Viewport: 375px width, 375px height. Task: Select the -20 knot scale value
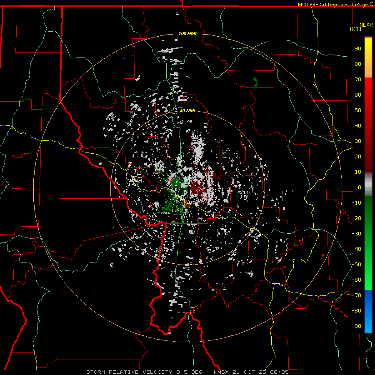tap(356, 218)
